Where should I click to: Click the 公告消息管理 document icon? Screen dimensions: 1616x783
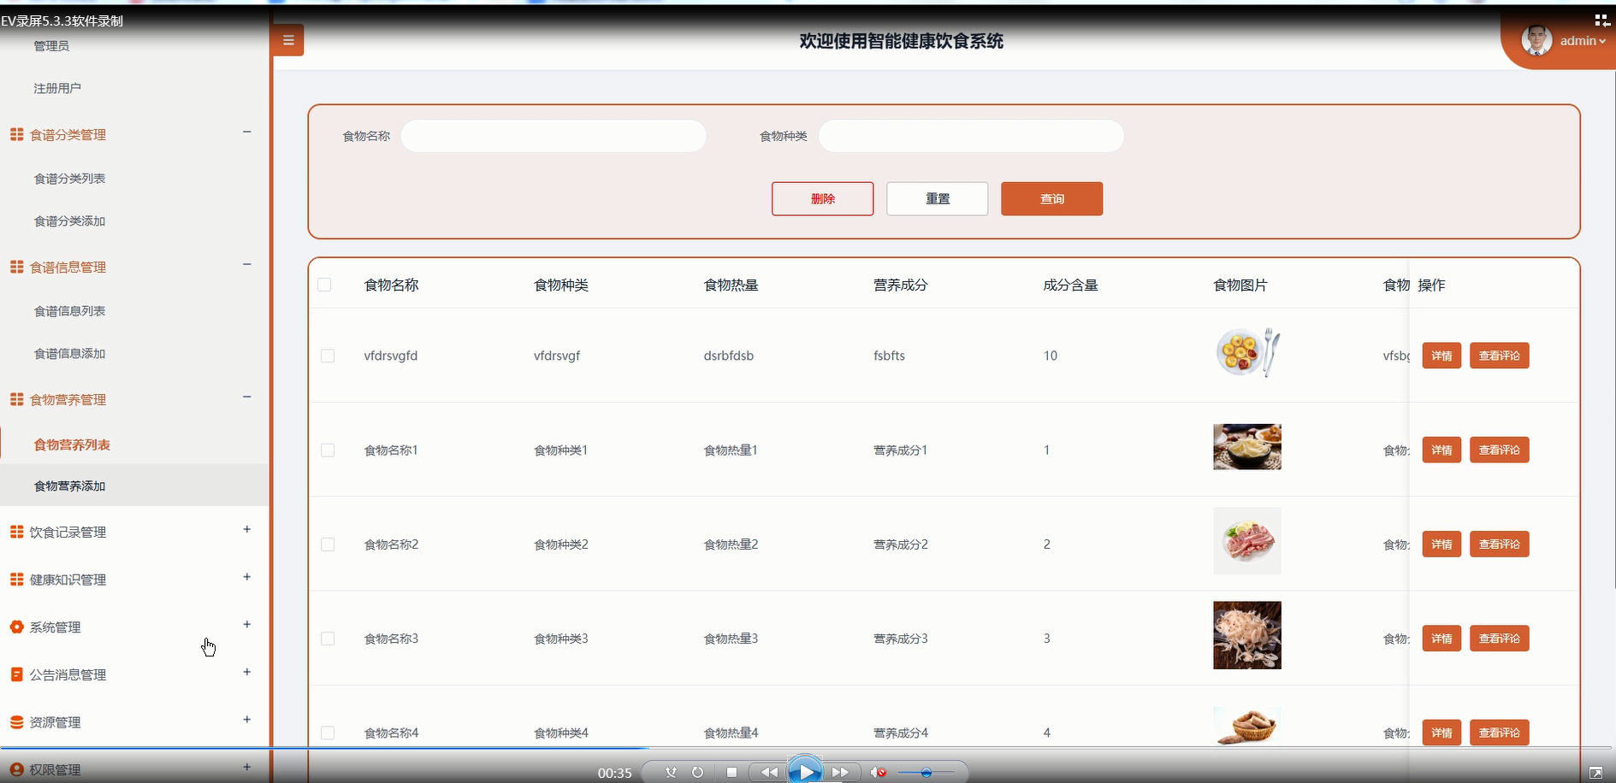pos(16,674)
